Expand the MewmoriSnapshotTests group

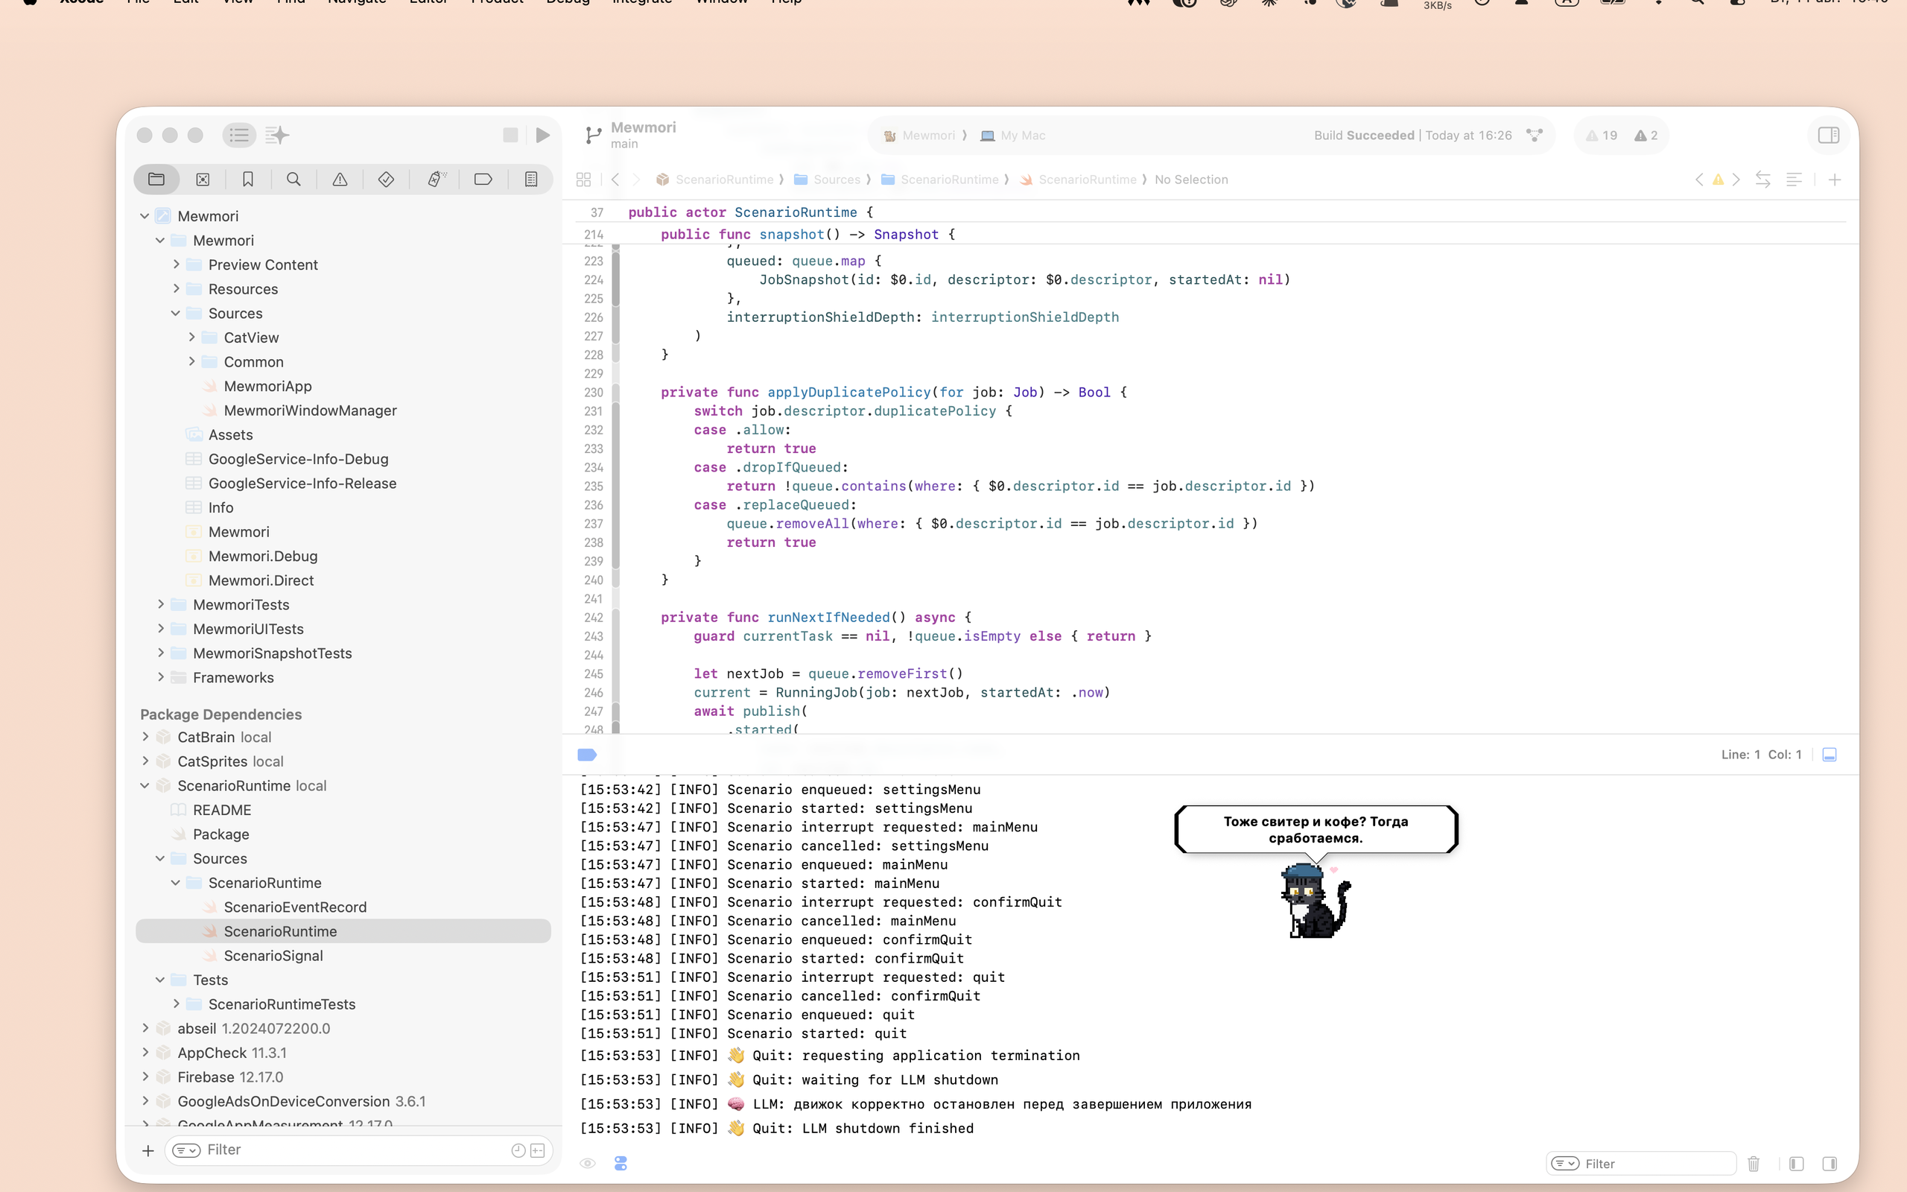(x=161, y=653)
